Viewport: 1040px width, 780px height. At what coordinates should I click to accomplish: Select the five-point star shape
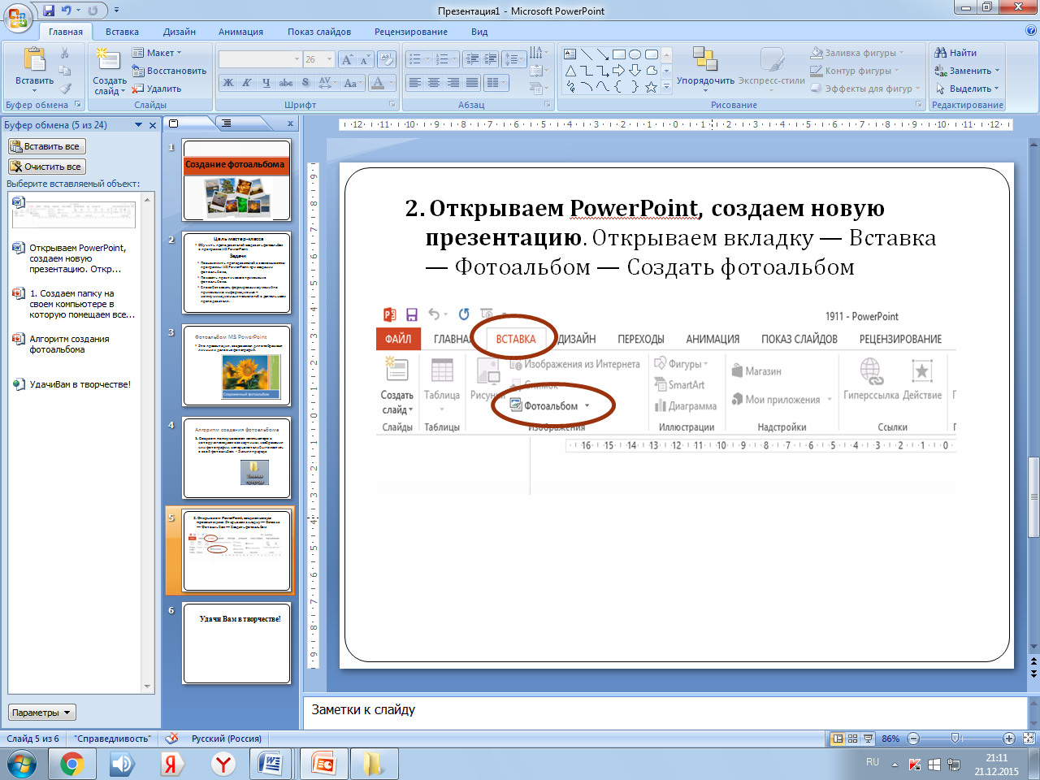tap(652, 87)
